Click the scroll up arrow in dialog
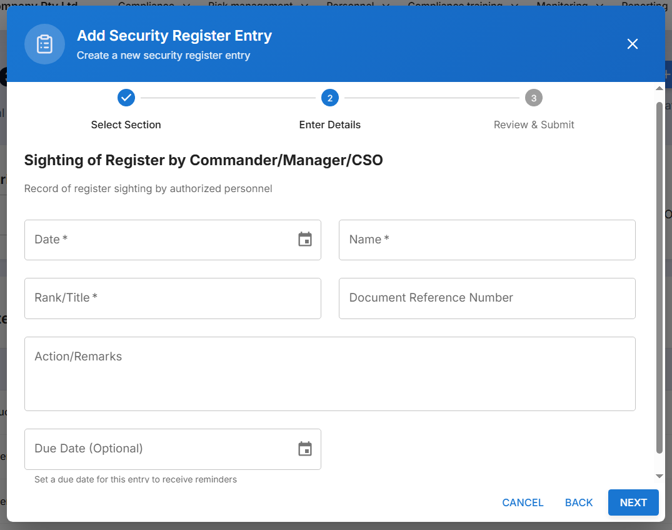 pos(659,89)
